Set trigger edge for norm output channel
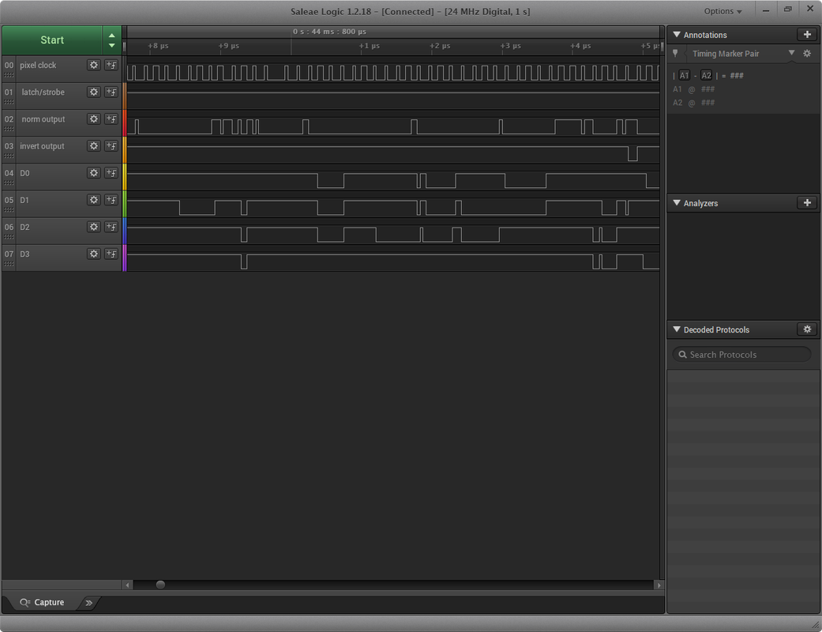 tap(111, 119)
